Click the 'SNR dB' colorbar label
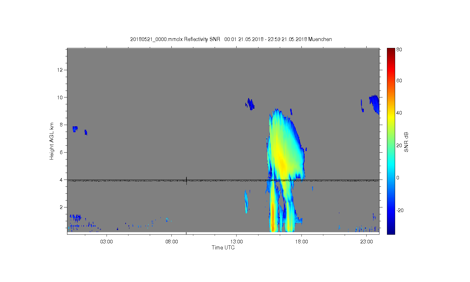This screenshot has height=282, width=470. 406,142
